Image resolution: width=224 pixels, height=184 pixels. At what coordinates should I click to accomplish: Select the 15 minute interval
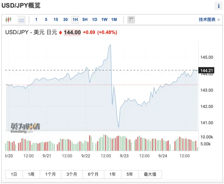pyautogui.click(x=56, y=20)
